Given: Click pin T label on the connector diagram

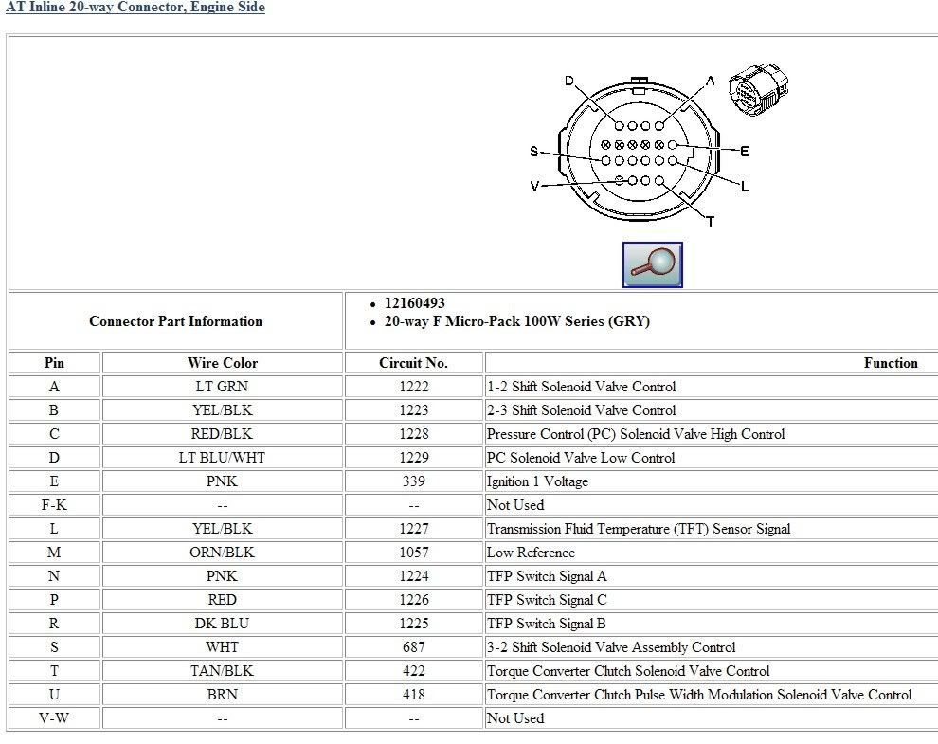Looking at the screenshot, I should [x=708, y=220].
